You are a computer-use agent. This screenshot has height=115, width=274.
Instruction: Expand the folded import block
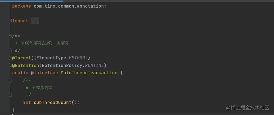(10, 21)
